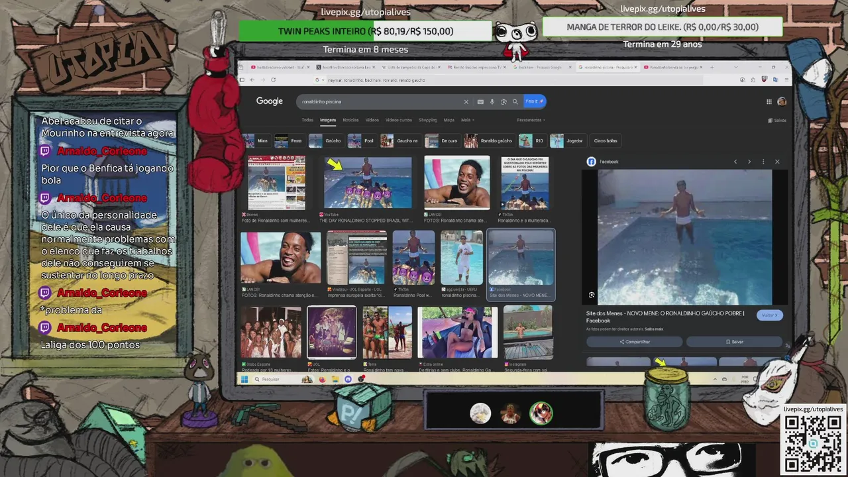Switch to the Vídeos curtos search tab
Viewport: 848px width, 477px height.
(399, 120)
